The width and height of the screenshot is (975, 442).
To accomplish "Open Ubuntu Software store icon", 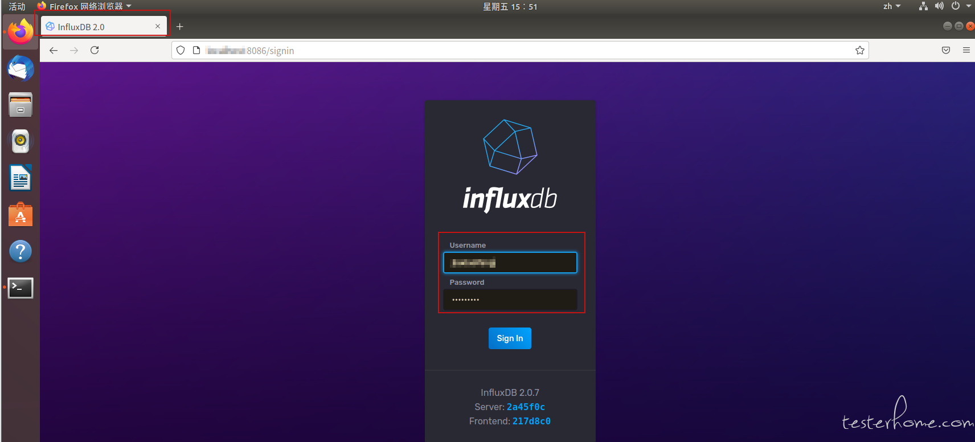I will [x=21, y=215].
